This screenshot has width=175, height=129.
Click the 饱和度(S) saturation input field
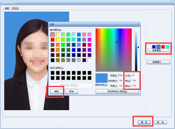click(120, 80)
